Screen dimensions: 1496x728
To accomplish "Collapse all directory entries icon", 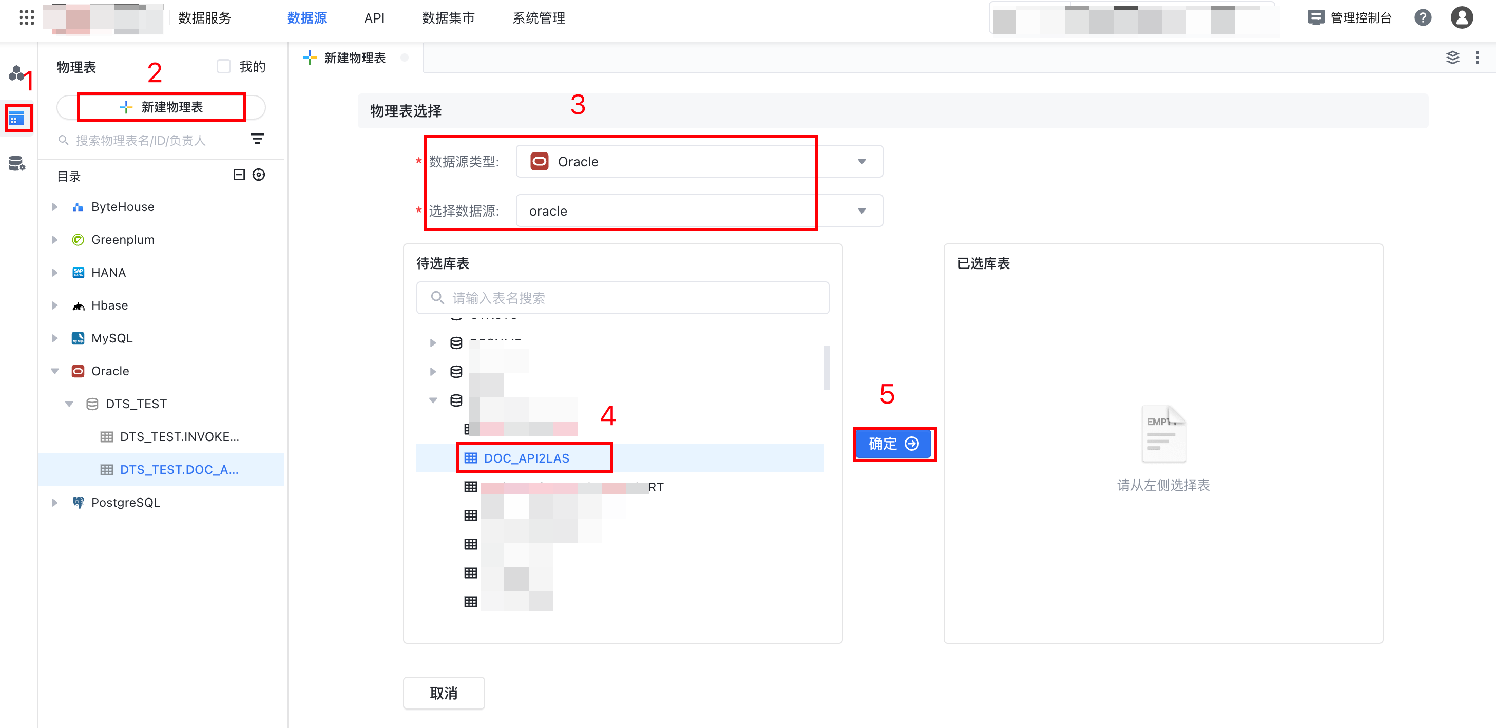I will 239,175.
